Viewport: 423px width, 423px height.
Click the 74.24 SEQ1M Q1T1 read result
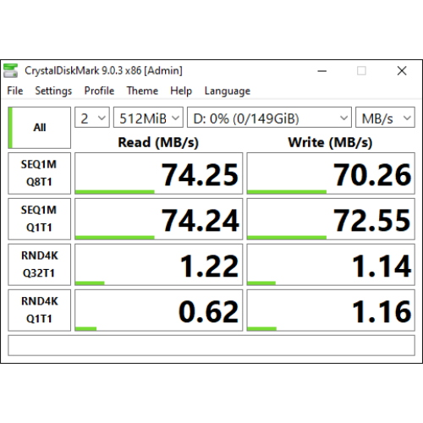pos(159,219)
